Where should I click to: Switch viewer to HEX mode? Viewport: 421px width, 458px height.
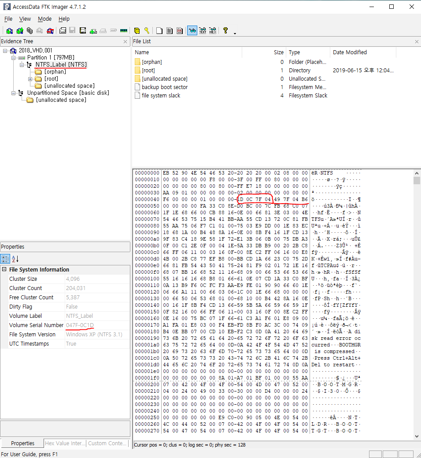pos(213,31)
